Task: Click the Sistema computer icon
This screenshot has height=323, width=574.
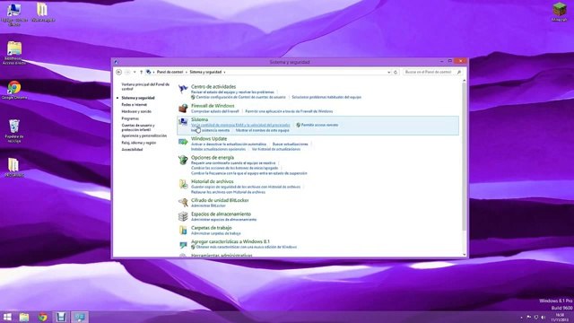Action: point(183,122)
